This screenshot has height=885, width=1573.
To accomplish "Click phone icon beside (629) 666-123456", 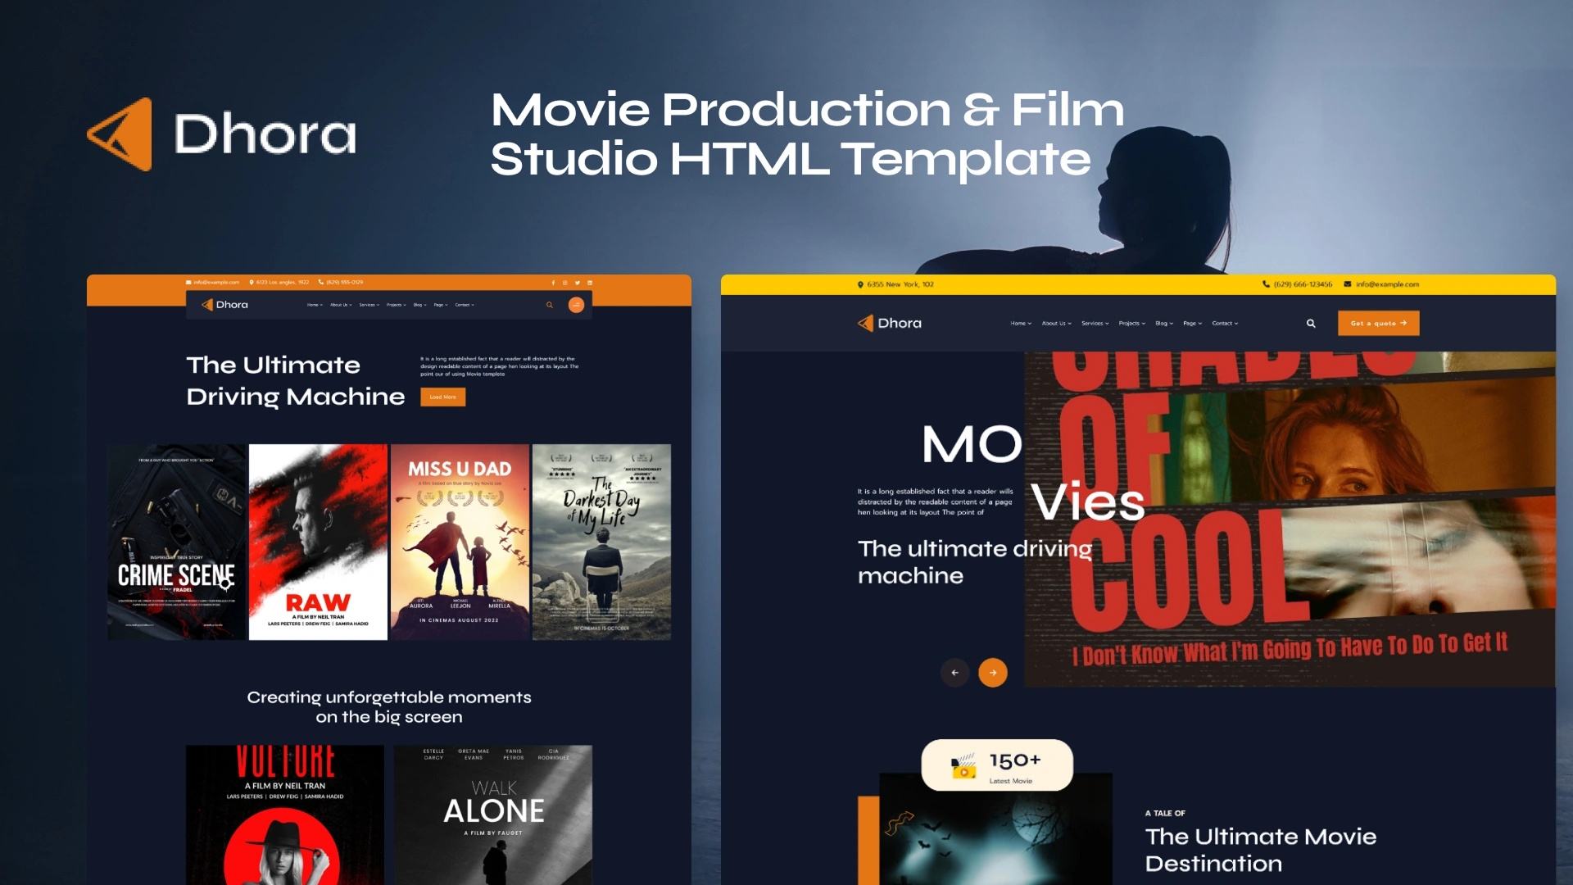I will point(1266,284).
